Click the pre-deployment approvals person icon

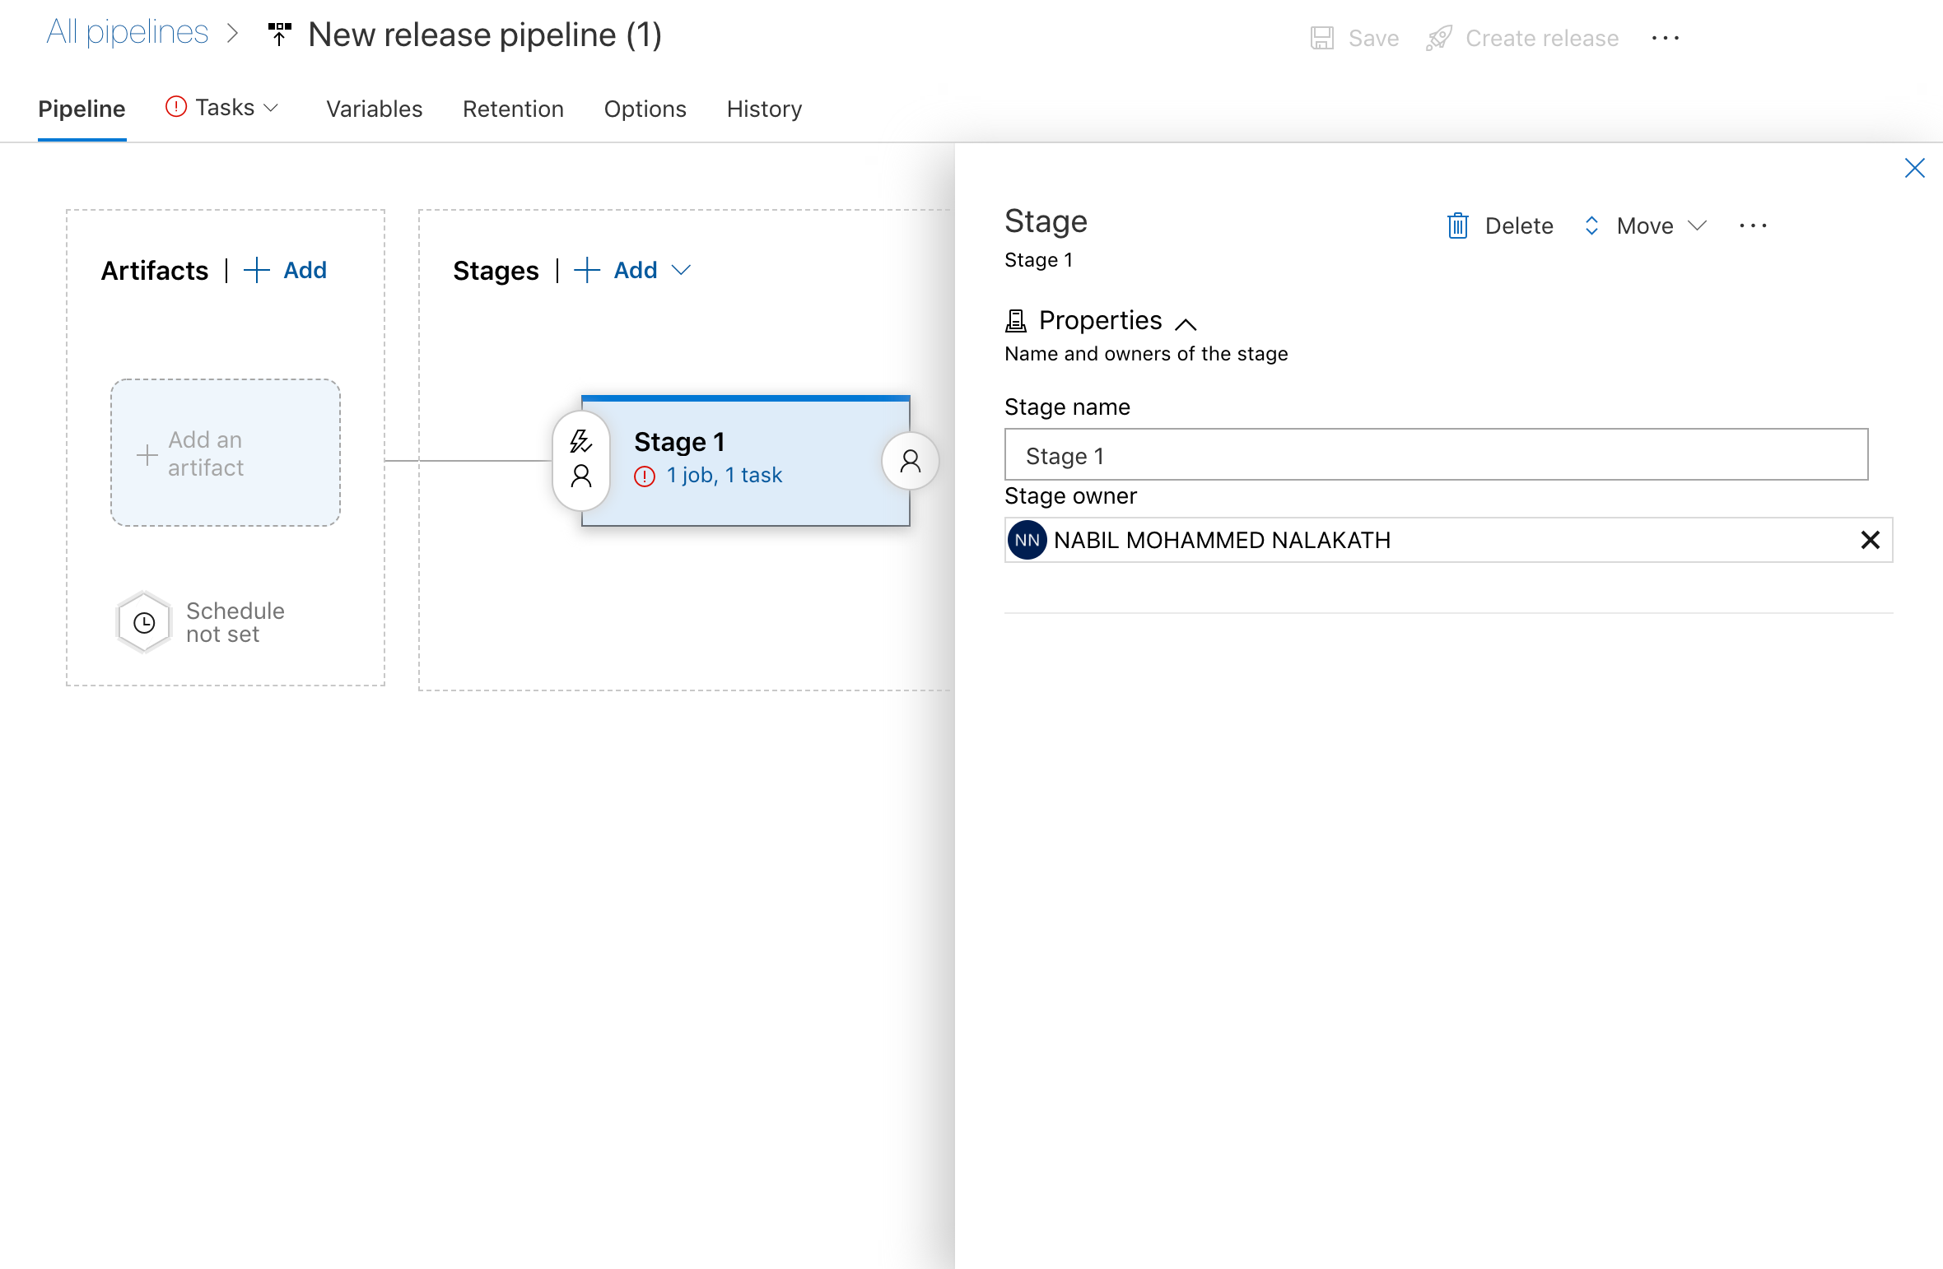point(580,476)
